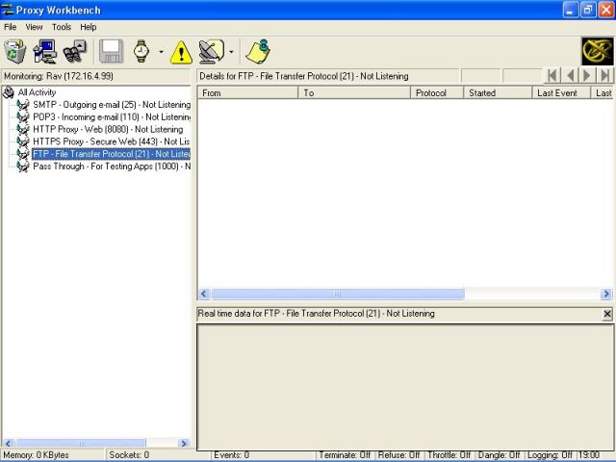Image resolution: width=616 pixels, height=462 pixels.
Task: Click details list horizontal scrollbar right arrow
Action: pyautogui.click(x=606, y=294)
